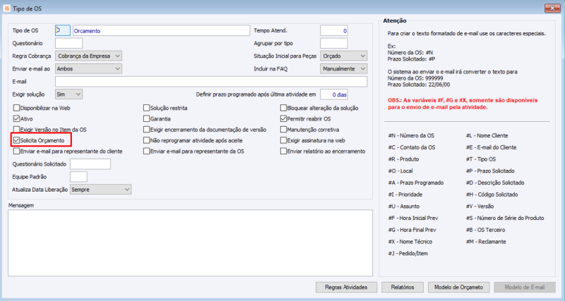The width and height of the screenshot is (565, 301).
Task: Open the Regra Cobrança dropdown
Action: pos(89,56)
